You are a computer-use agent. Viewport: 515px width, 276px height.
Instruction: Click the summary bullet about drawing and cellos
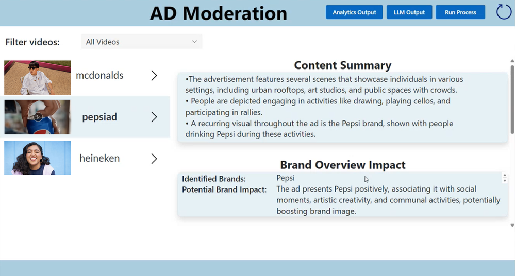pos(318,107)
